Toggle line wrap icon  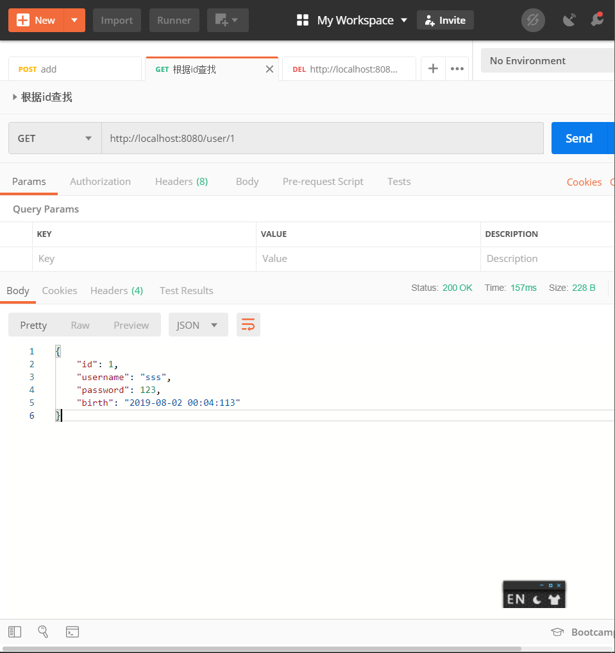point(248,325)
